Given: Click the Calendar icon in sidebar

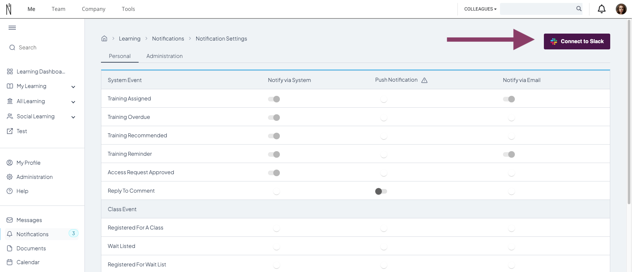Looking at the screenshot, I should tap(10, 262).
